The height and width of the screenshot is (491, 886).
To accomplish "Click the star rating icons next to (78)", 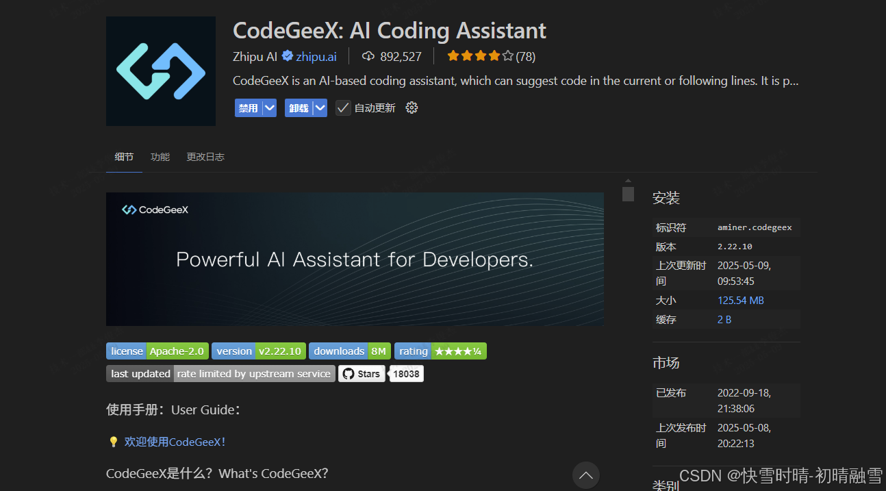I will (480, 56).
